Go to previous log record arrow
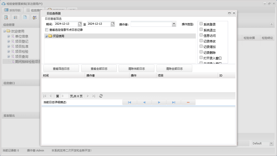Viewport: 277px width, 156px height. [x=144, y=102]
